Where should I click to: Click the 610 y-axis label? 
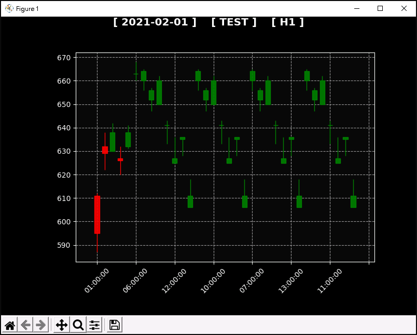tap(64, 198)
